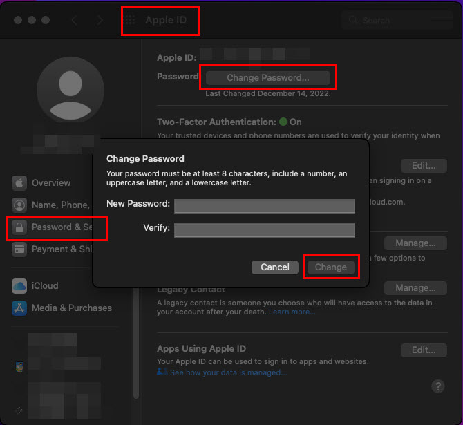Cancel the Change Password dialog

275,267
